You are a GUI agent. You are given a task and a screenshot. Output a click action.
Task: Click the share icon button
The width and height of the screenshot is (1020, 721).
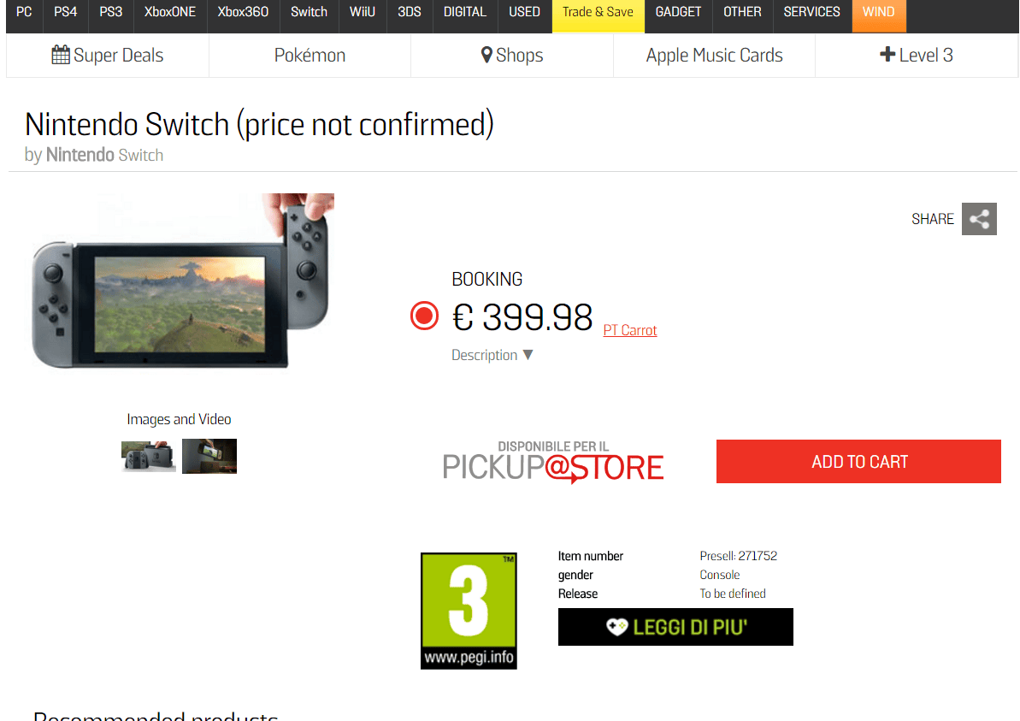coord(978,219)
